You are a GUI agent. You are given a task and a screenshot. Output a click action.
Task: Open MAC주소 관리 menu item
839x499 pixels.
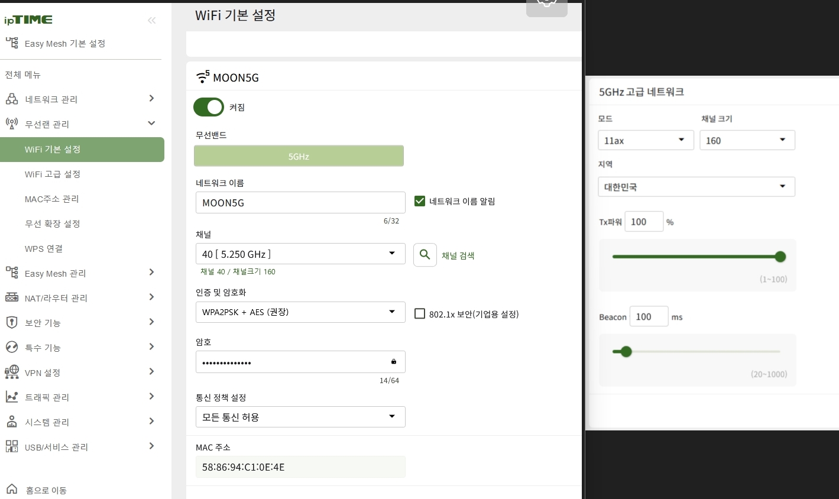(52, 199)
